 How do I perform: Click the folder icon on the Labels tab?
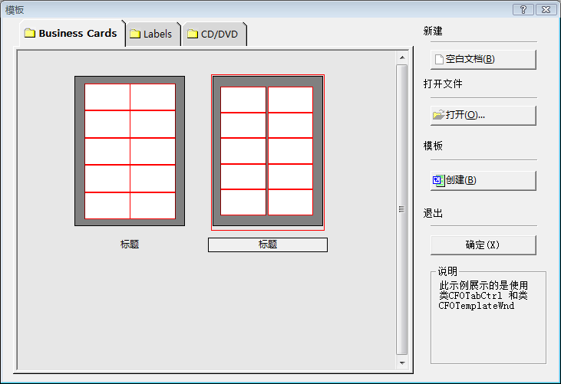pos(135,34)
